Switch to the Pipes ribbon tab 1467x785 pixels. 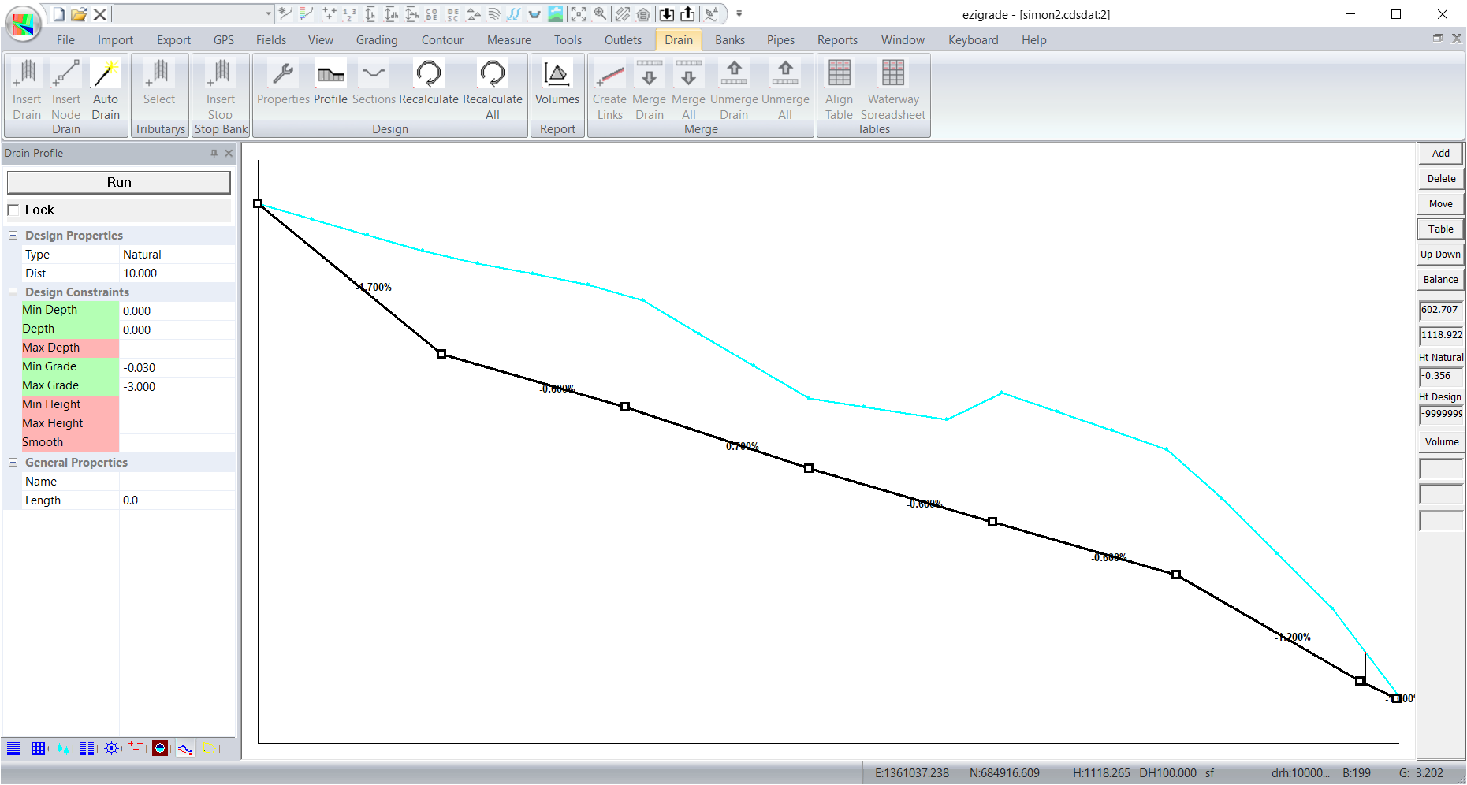780,40
